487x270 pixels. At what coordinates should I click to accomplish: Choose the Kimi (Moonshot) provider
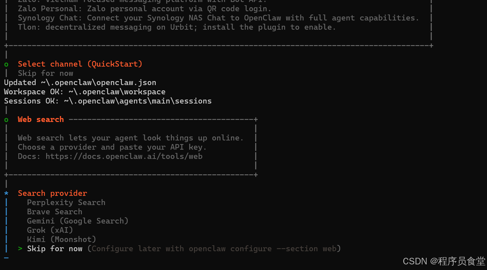click(x=61, y=239)
